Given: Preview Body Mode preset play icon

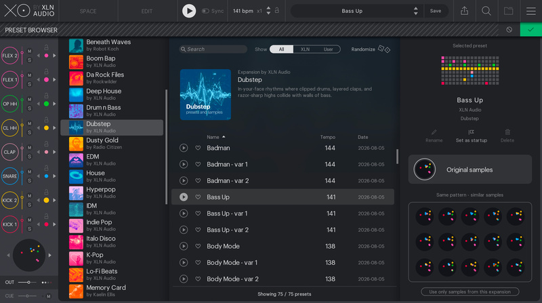Looking at the screenshot, I should click(x=184, y=246).
